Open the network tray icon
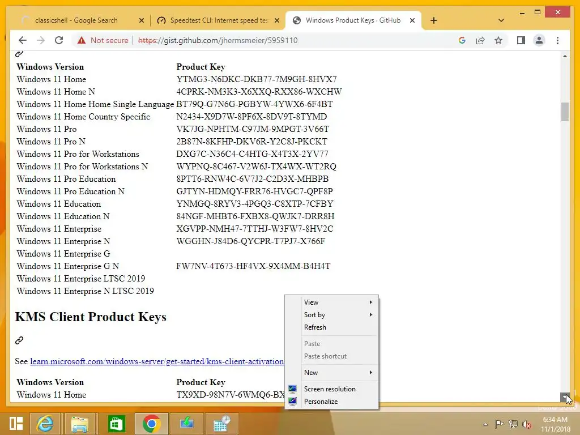Screen dimensions: 580x435 point(513,424)
